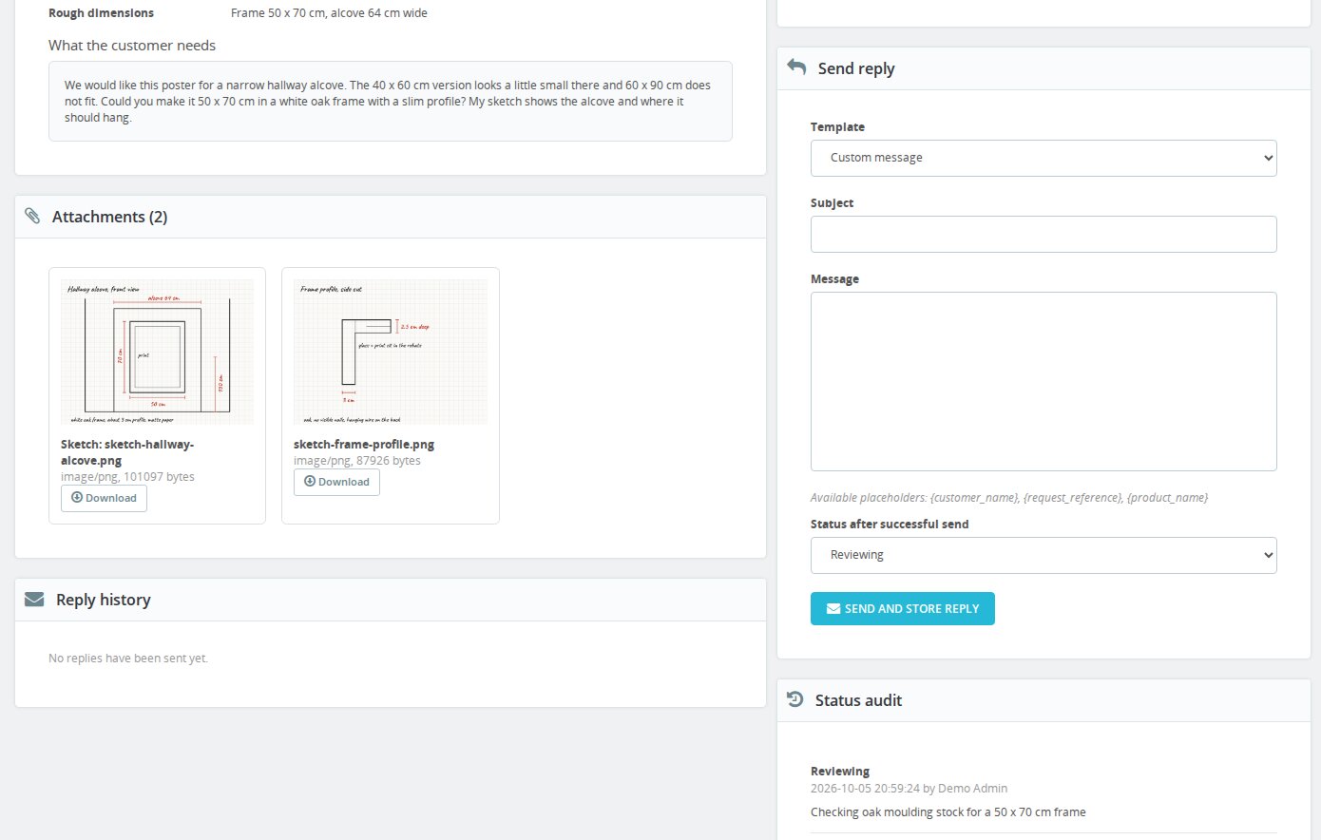Click the 'No replies have been sent yet.' text
Screen dimensions: 1321x840
(128, 658)
